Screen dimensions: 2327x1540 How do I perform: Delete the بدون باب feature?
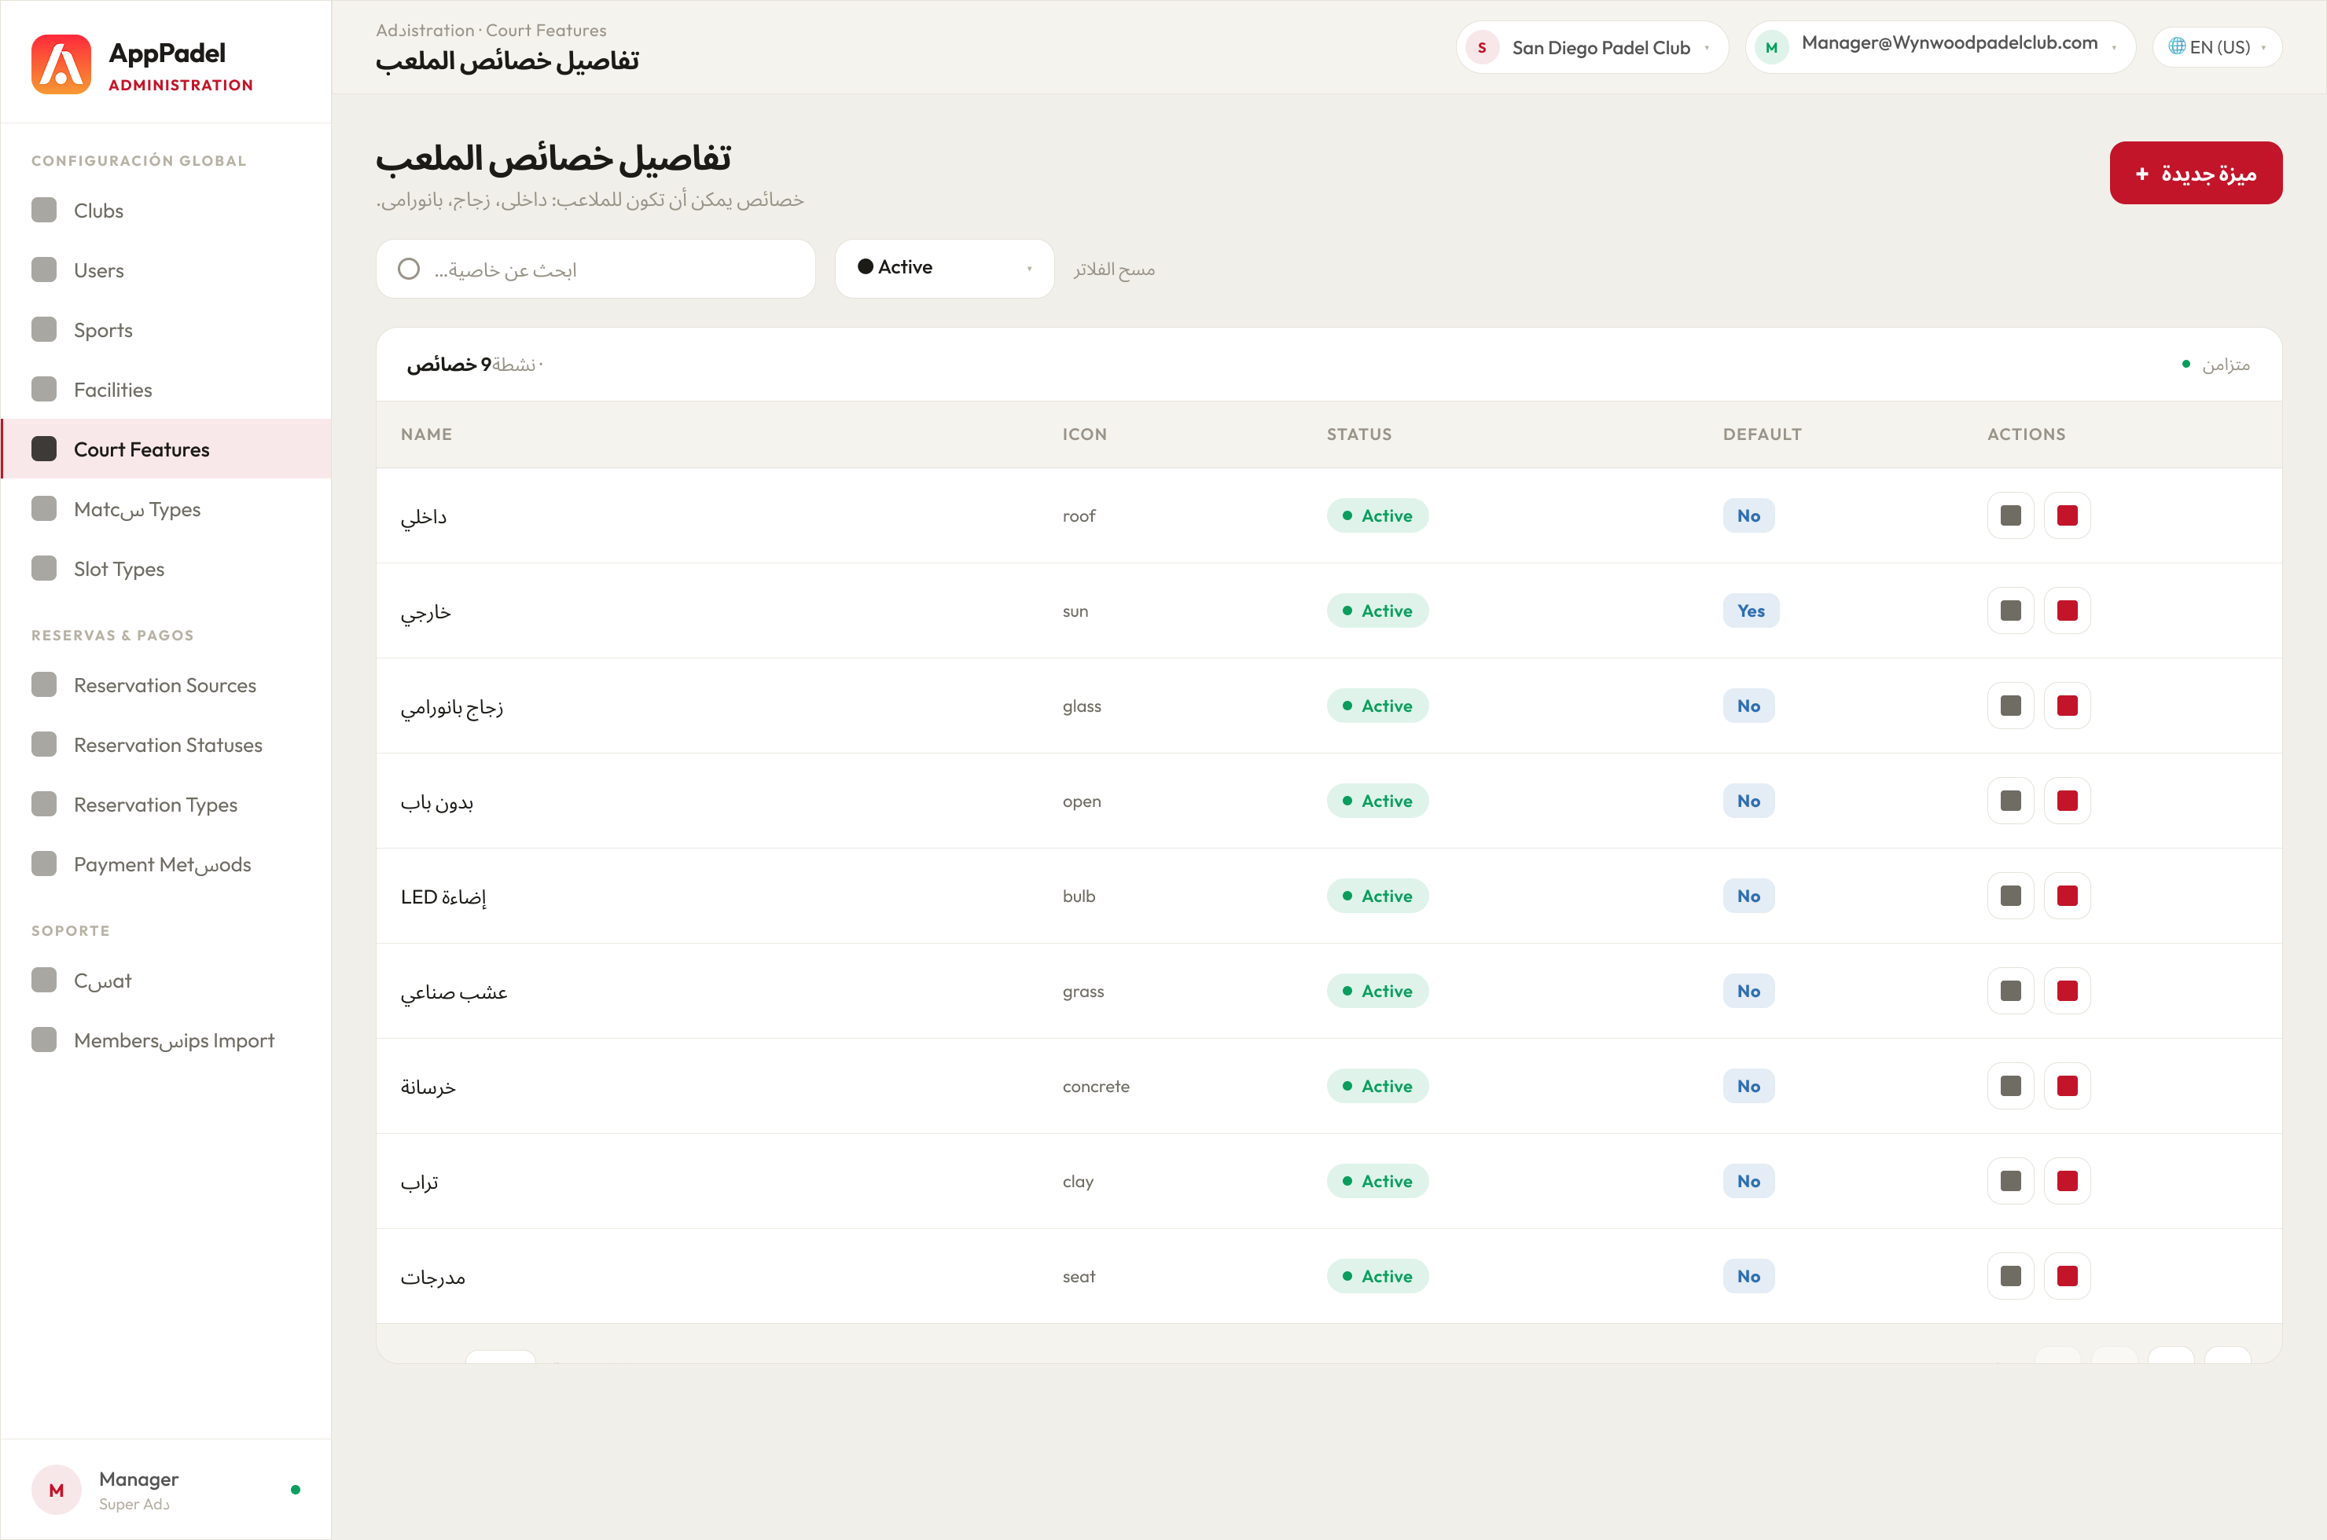click(2068, 801)
